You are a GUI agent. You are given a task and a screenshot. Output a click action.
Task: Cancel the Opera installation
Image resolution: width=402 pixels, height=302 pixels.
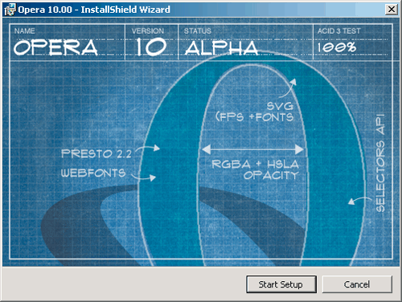357,284
